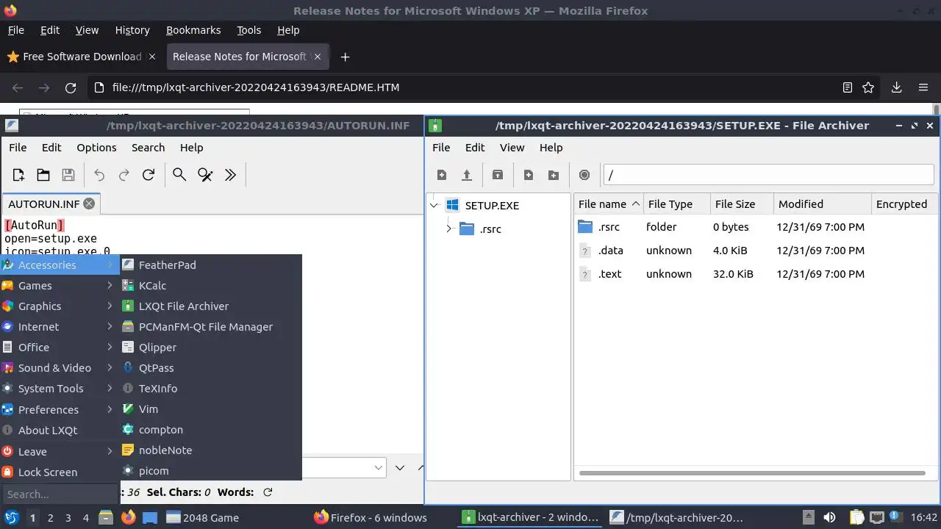The height and width of the screenshot is (529, 941).
Task: Select .rsrc folder in archive tree
Action: click(490, 229)
